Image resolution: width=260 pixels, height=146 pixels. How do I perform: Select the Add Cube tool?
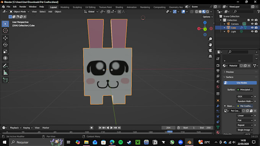click(x=5, y=80)
